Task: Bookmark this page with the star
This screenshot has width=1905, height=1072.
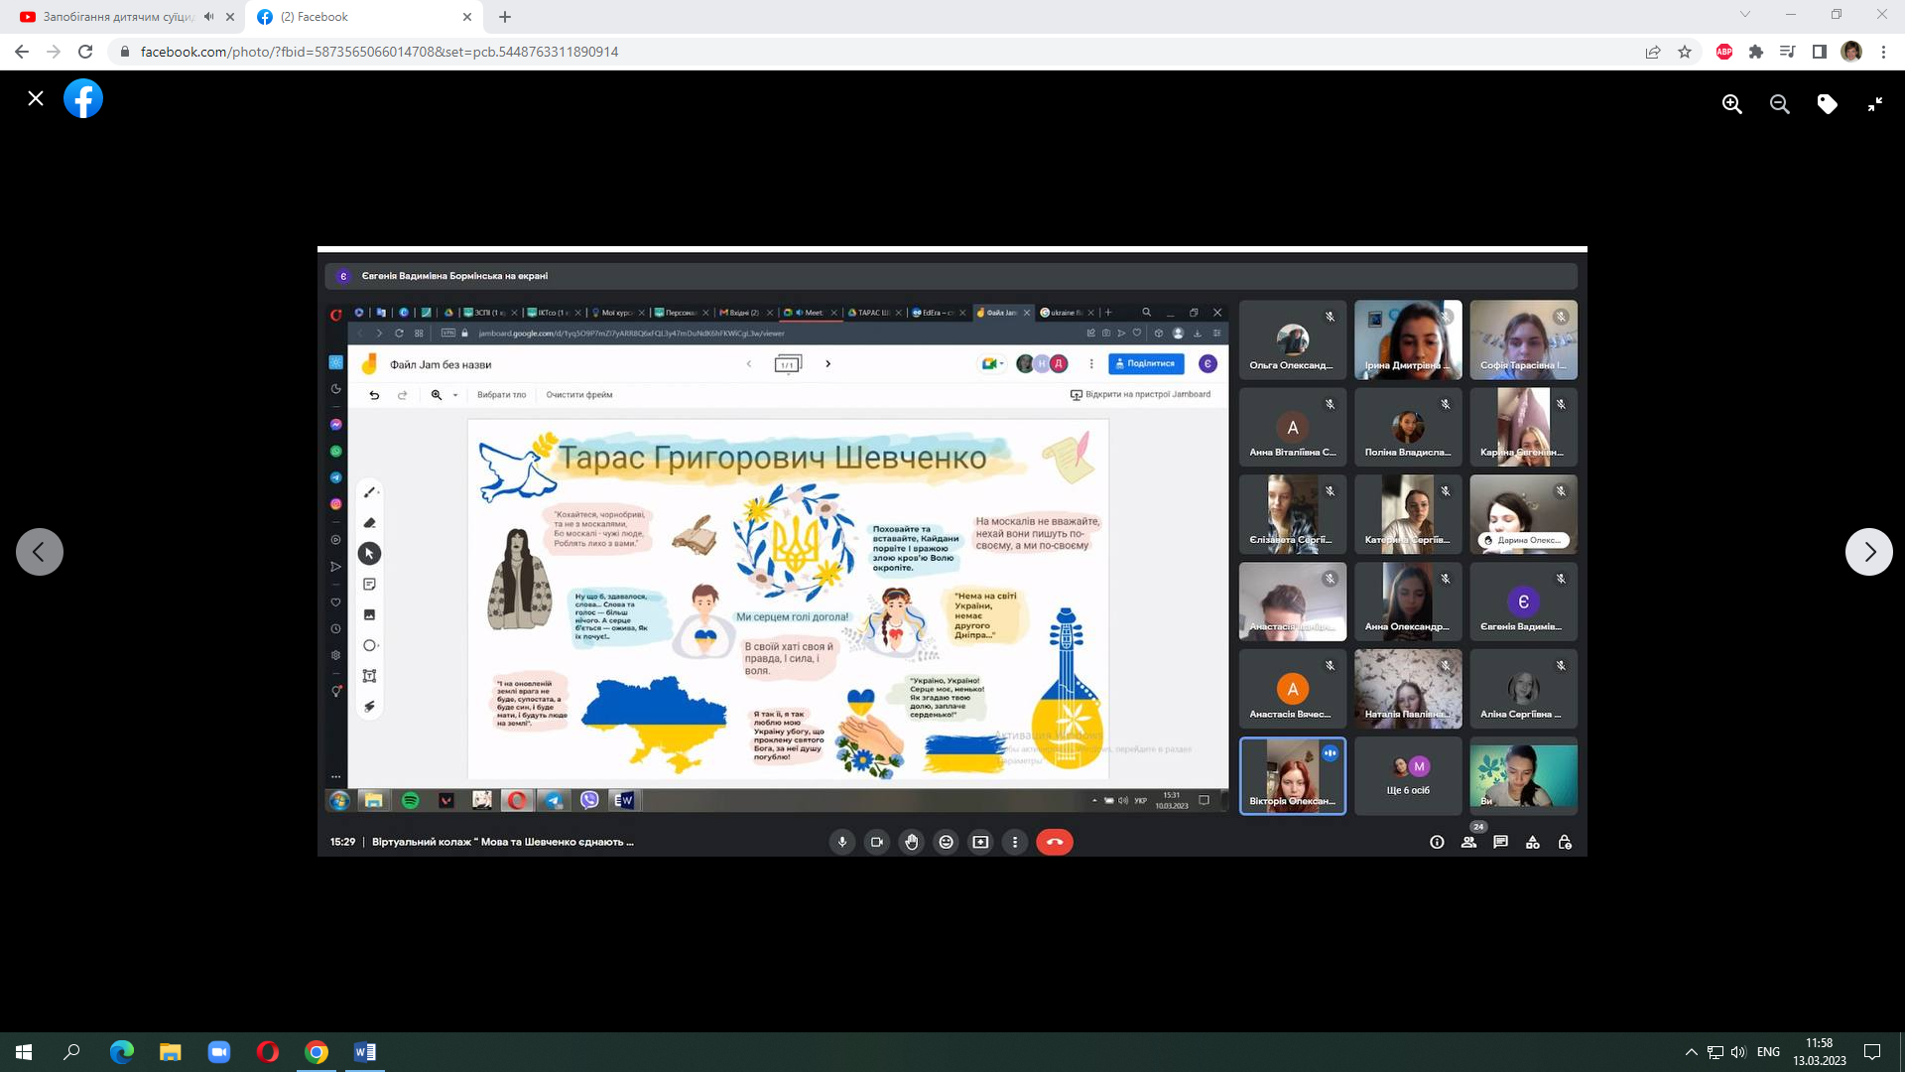Action: coord(1685,52)
